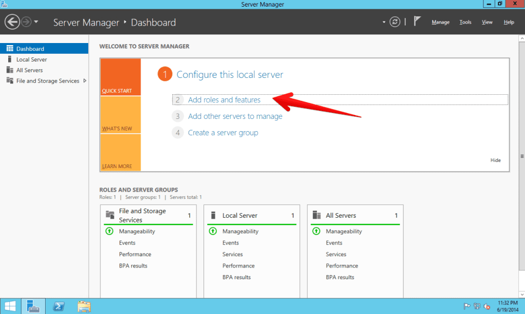Click the scrollbar up arrow
The image size is (525, 314).
coord(521,38)
